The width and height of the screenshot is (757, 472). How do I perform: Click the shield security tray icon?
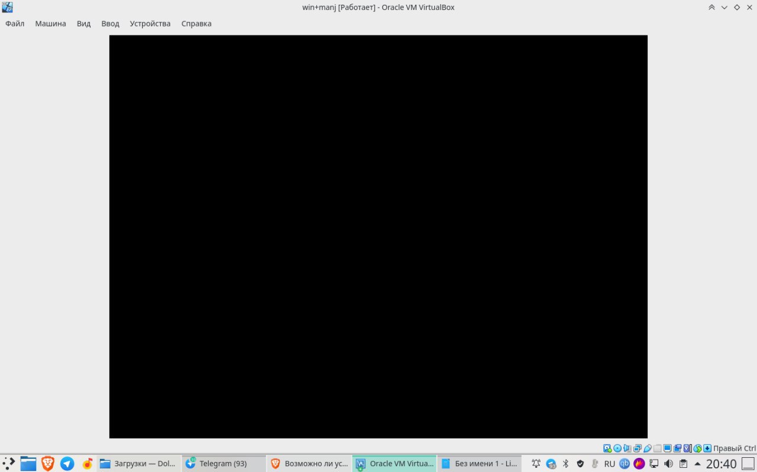tap(580, 464)
